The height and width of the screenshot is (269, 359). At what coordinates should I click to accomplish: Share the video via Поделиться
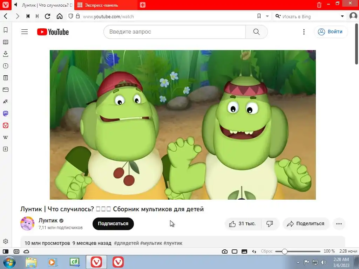[x=306, y=224]
